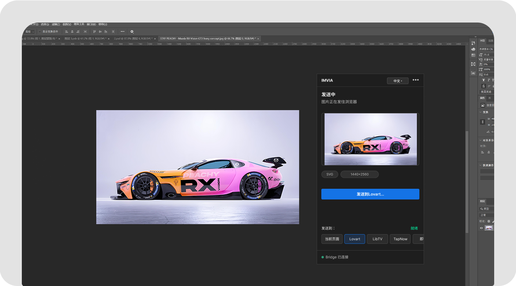This screenshot has width=516, height=286.
Task: Select the layer thumbnail in 图层 panel
Action: click(x=489, y=228)
